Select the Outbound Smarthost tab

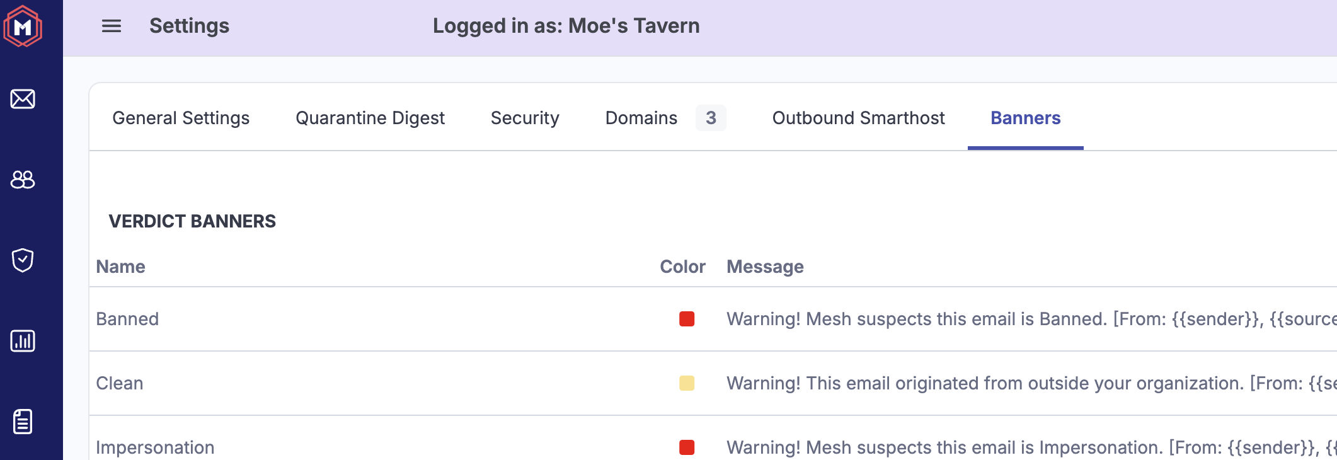[x=858, y=118]
